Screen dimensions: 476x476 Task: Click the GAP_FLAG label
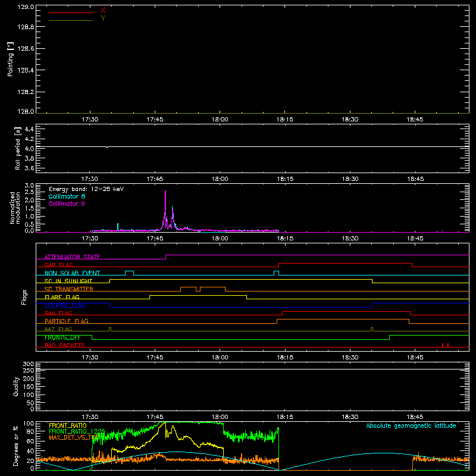[x=58, y=265]
